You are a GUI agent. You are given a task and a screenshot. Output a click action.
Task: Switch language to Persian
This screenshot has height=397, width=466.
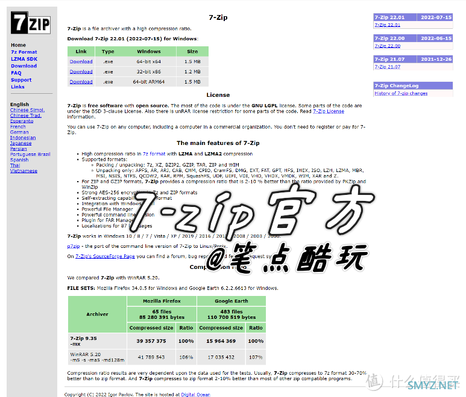(x=19, y=149)
